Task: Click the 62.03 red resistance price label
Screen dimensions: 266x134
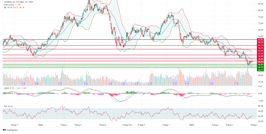Action: click(x=260, y=39)
